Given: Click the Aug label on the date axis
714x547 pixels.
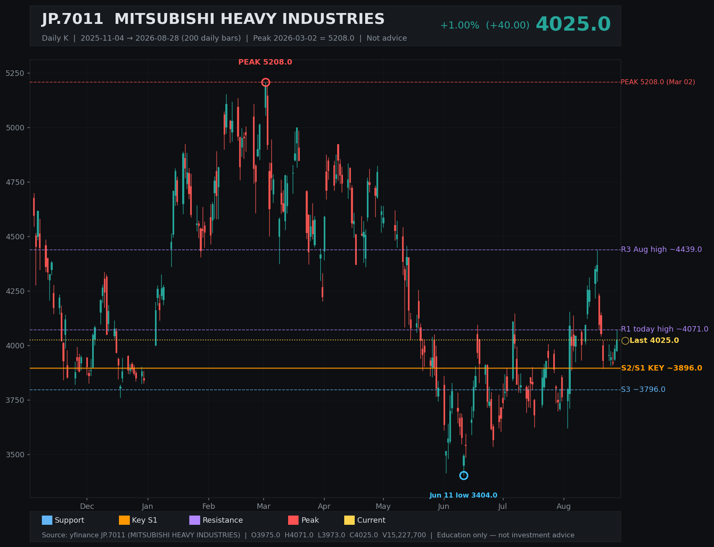Looking at the screenshot, I should coord(564,506).
